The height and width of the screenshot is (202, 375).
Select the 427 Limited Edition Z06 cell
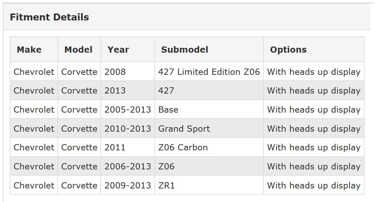209,72
